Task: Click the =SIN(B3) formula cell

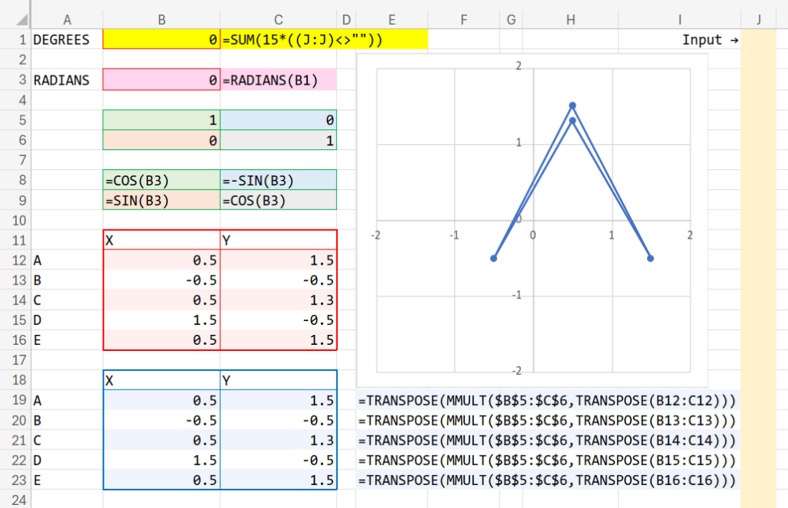Action: 162,201
